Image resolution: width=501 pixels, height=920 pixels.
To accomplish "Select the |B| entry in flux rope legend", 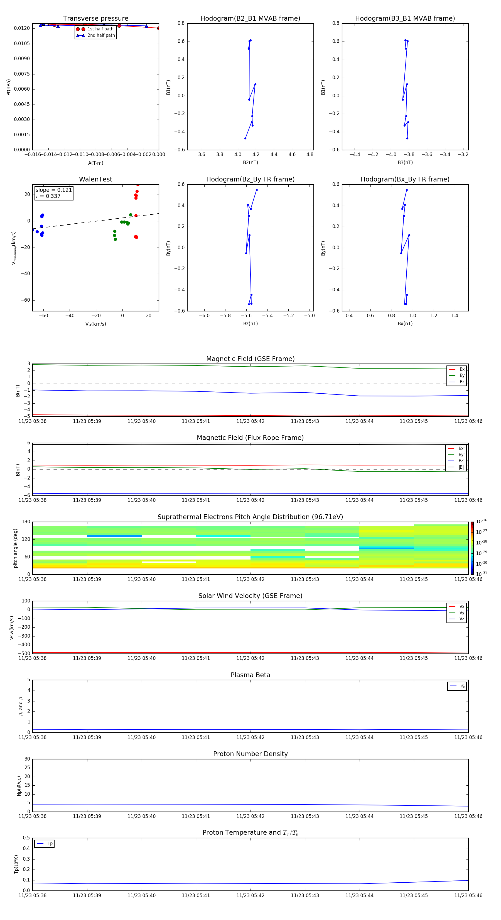I will pos(456,467).
